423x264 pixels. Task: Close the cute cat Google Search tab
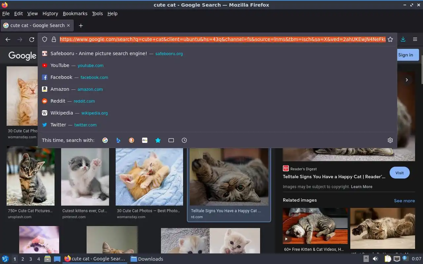(x=68, y=25)
